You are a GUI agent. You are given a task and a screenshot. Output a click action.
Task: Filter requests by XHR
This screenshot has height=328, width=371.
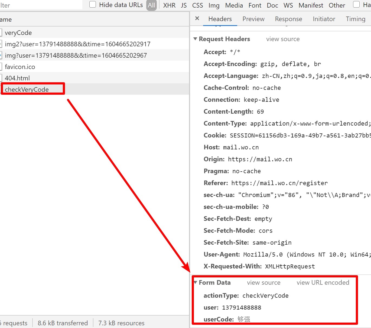pos(169,5)
